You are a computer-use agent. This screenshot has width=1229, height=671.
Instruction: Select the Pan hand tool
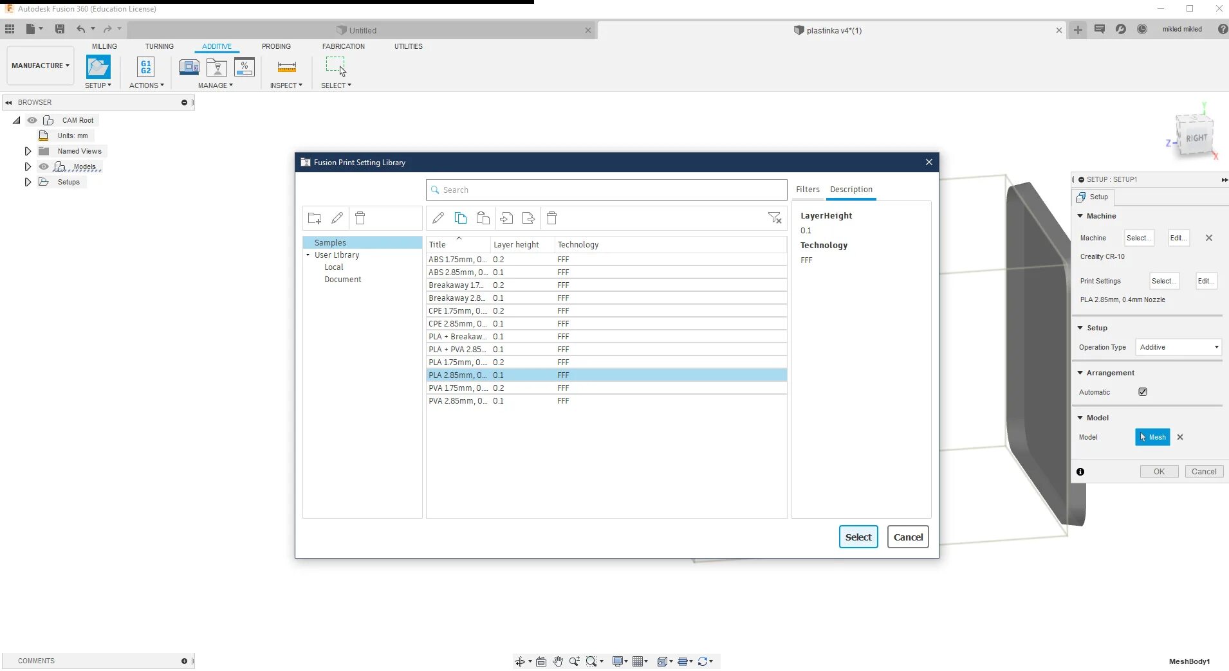click(x=558, y=661)
